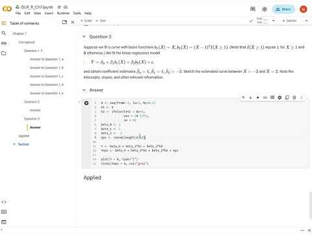Collapse the Answer section
312x234 pixels.
(x=84, y=90)
